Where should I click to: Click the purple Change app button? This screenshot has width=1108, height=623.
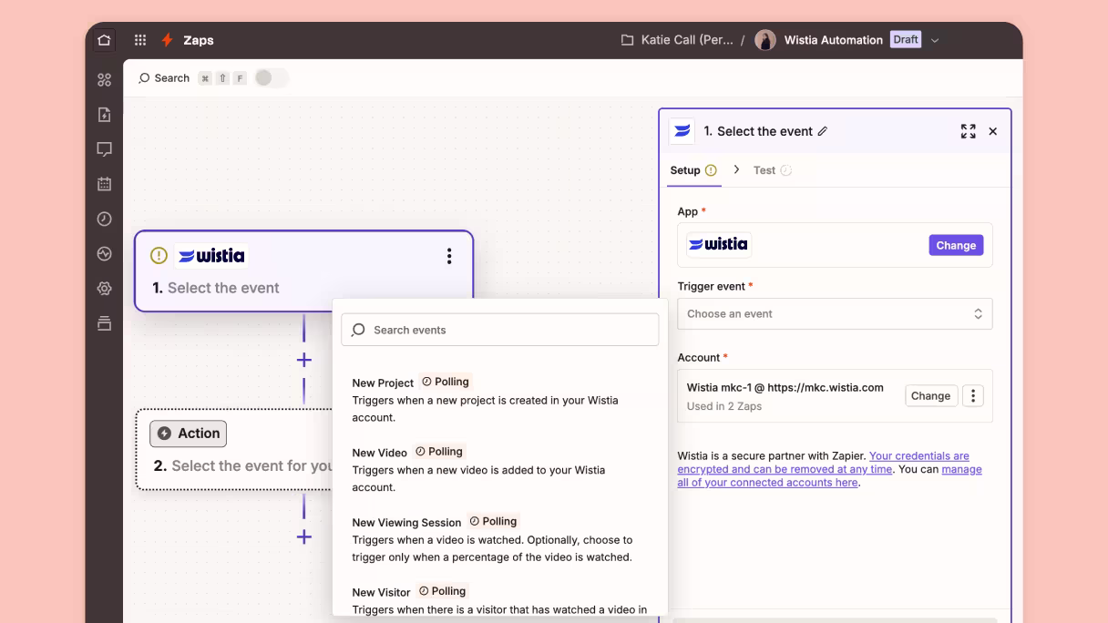tap(956, 245)
